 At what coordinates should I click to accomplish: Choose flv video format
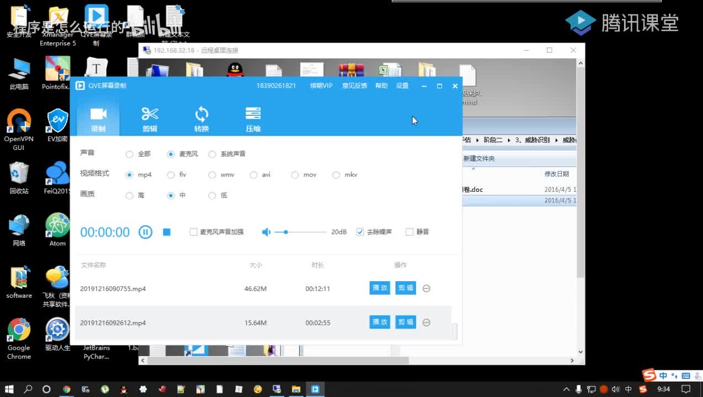click(x=171, y=175)
